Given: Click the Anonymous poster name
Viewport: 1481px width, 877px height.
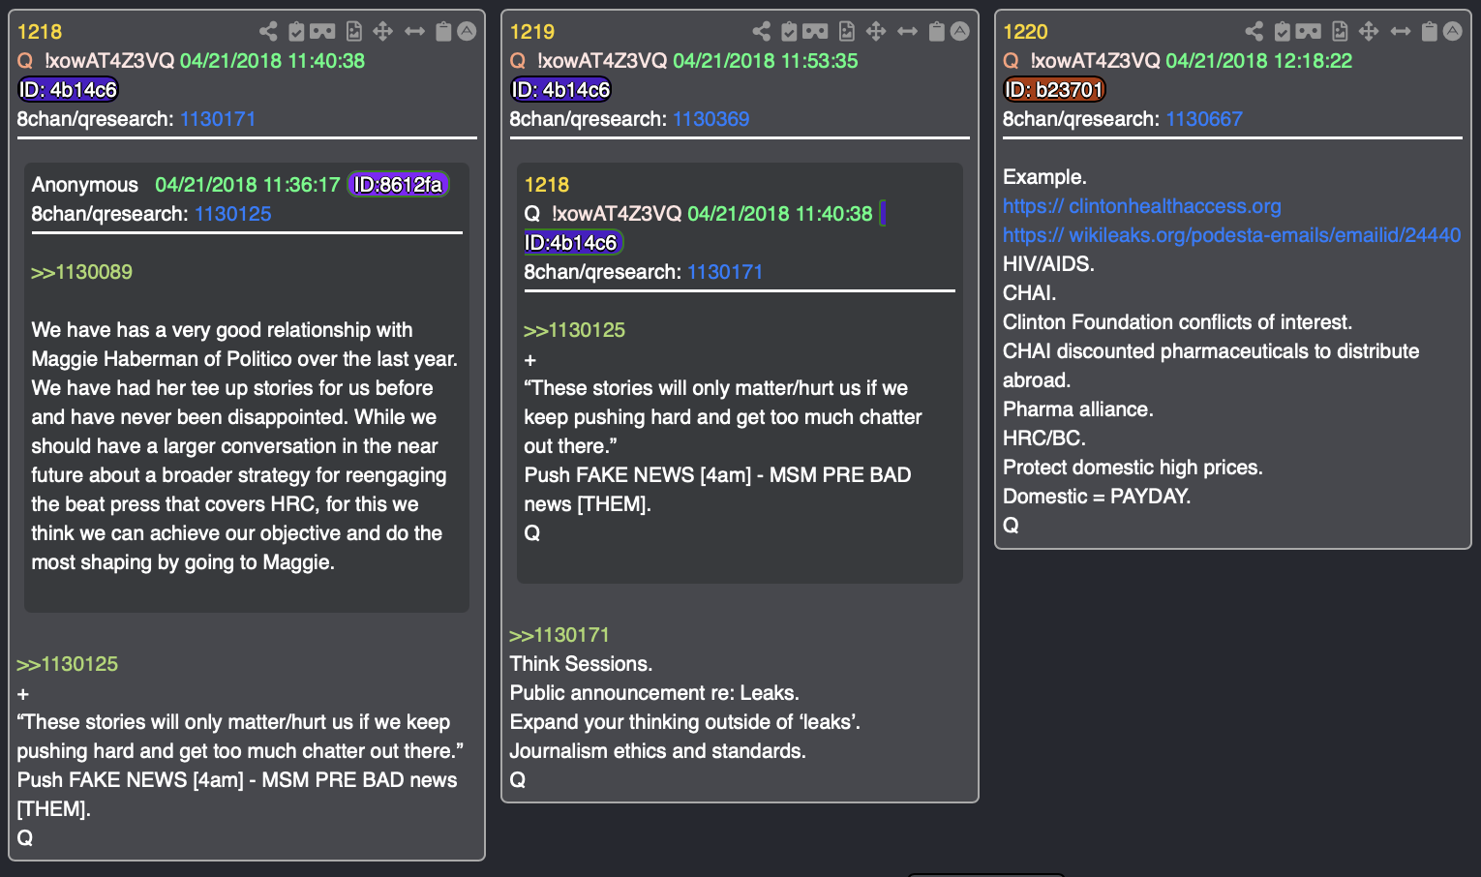Looking at the screenshot, I should point(85,185).
